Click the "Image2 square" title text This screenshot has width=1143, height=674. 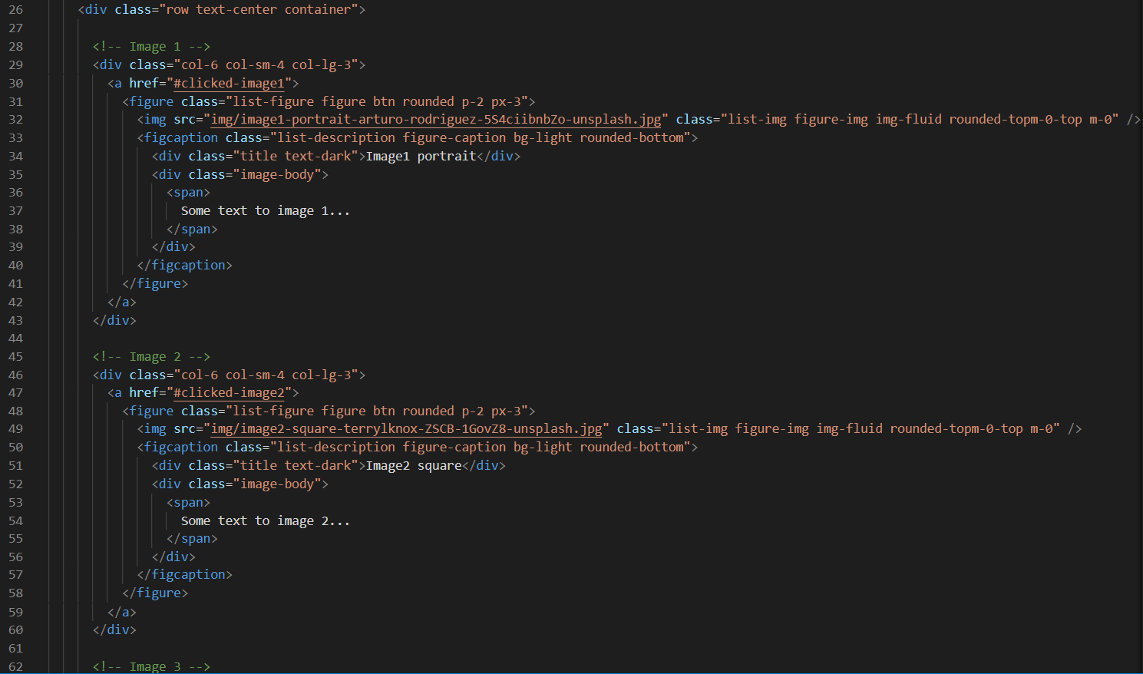414,465
